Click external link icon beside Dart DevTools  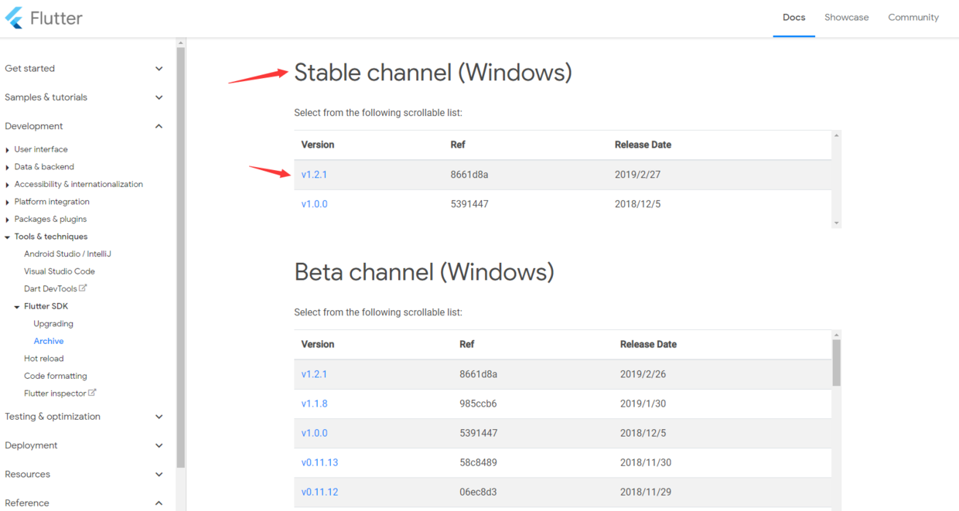point(84,288)
